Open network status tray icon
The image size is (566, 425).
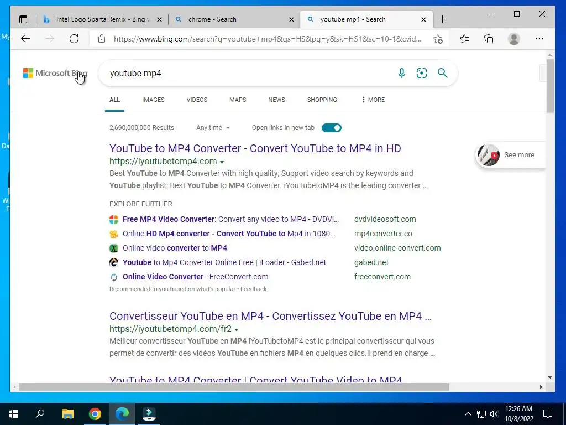pos(481,414)
